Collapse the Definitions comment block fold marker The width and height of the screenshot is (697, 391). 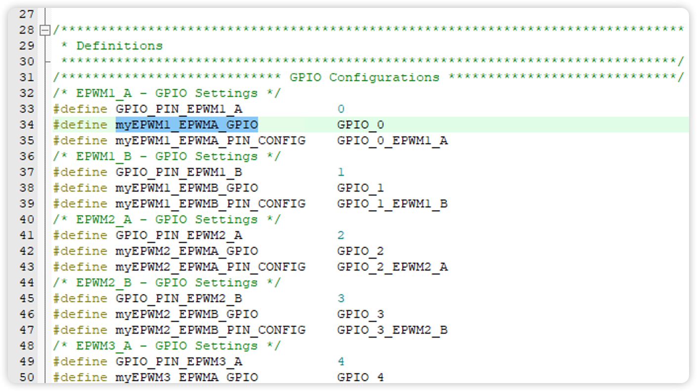click(45, 30)
